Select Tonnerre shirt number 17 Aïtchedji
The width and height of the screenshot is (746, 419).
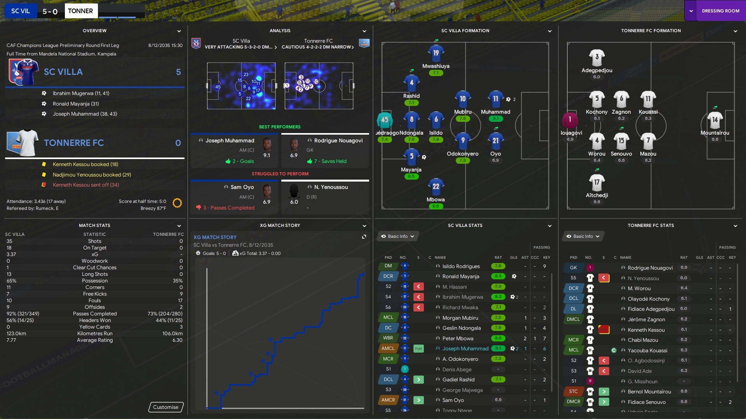(597, 182)
